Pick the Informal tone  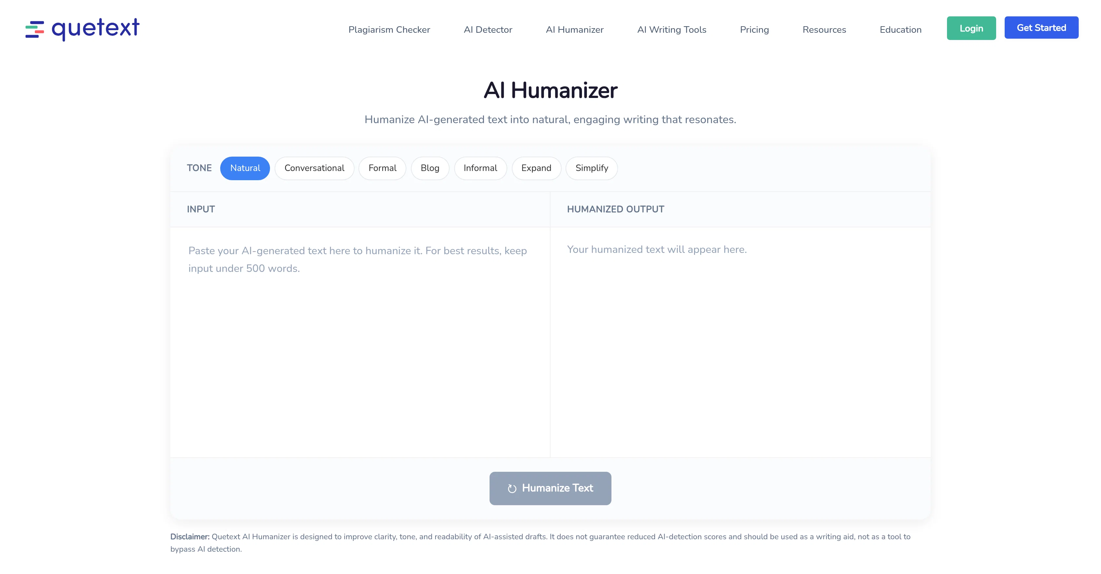480,168
